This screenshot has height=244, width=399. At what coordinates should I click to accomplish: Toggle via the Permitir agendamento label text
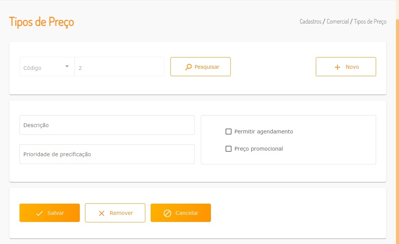click(263, 132)
